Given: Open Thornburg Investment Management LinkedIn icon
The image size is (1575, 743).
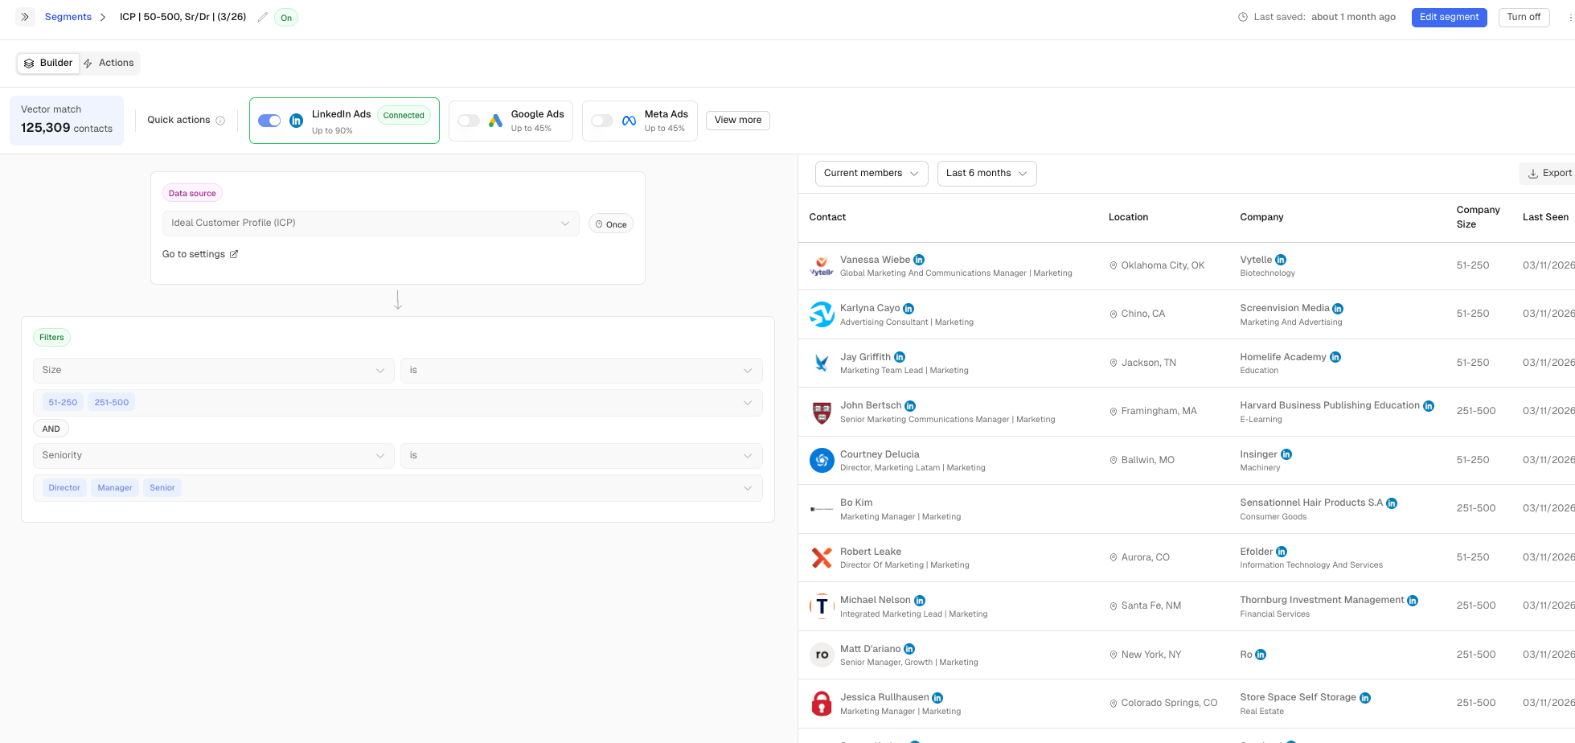Looking at the screenshot, I should coord(1413,601).
